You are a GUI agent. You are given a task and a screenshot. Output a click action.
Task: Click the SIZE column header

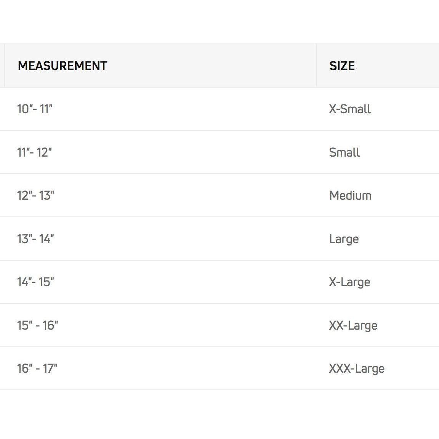[x=342, y=66]
